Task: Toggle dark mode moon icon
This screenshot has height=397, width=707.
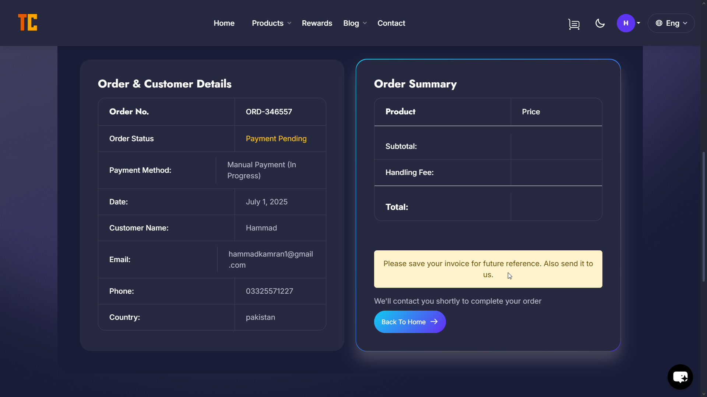Action: (600, 23)
